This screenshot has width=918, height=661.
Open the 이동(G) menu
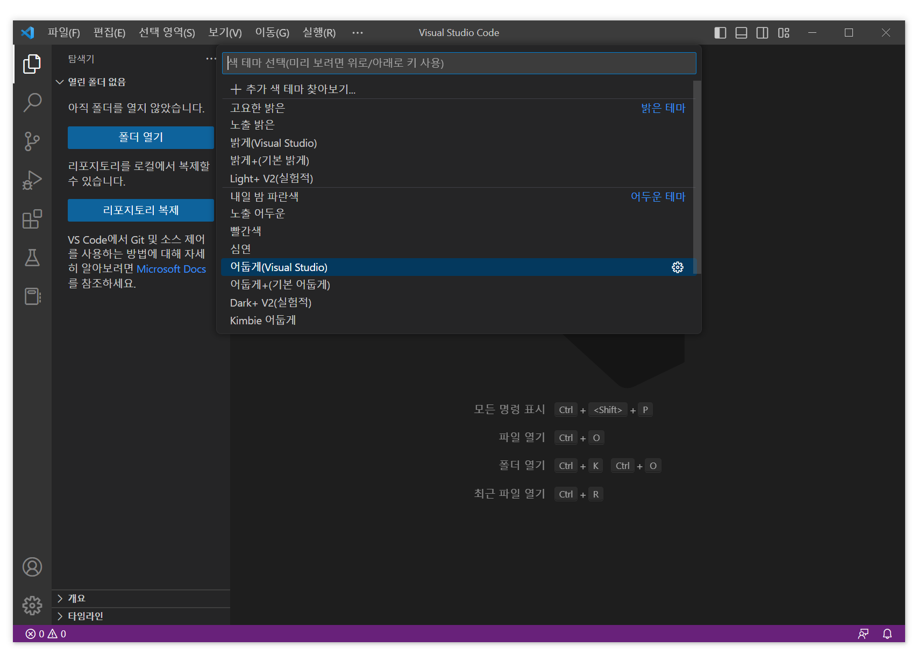272,33
